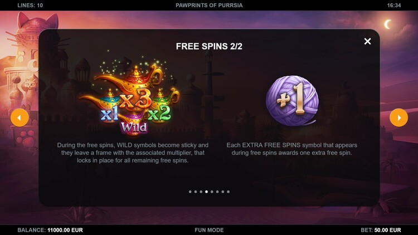Go to the previous paytable page

20,117
